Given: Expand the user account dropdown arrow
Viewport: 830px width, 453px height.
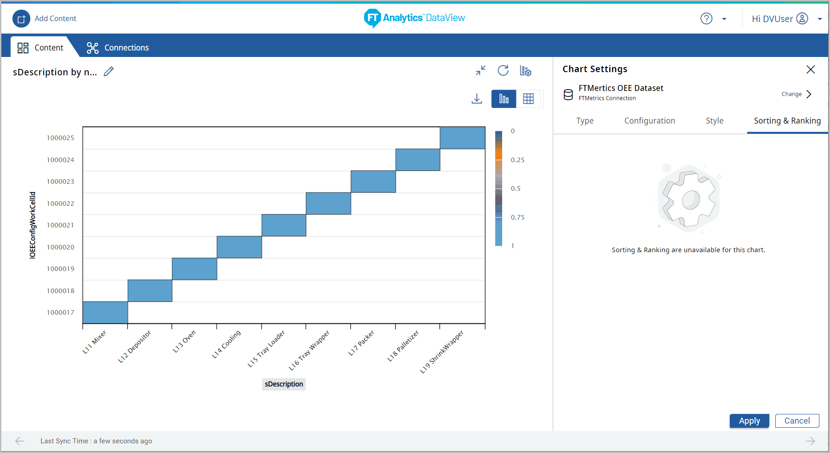Looking at the screenshot, I should click(819, 19).
